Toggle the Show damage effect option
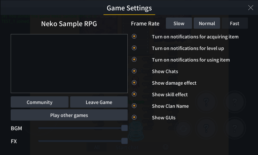 134,83
